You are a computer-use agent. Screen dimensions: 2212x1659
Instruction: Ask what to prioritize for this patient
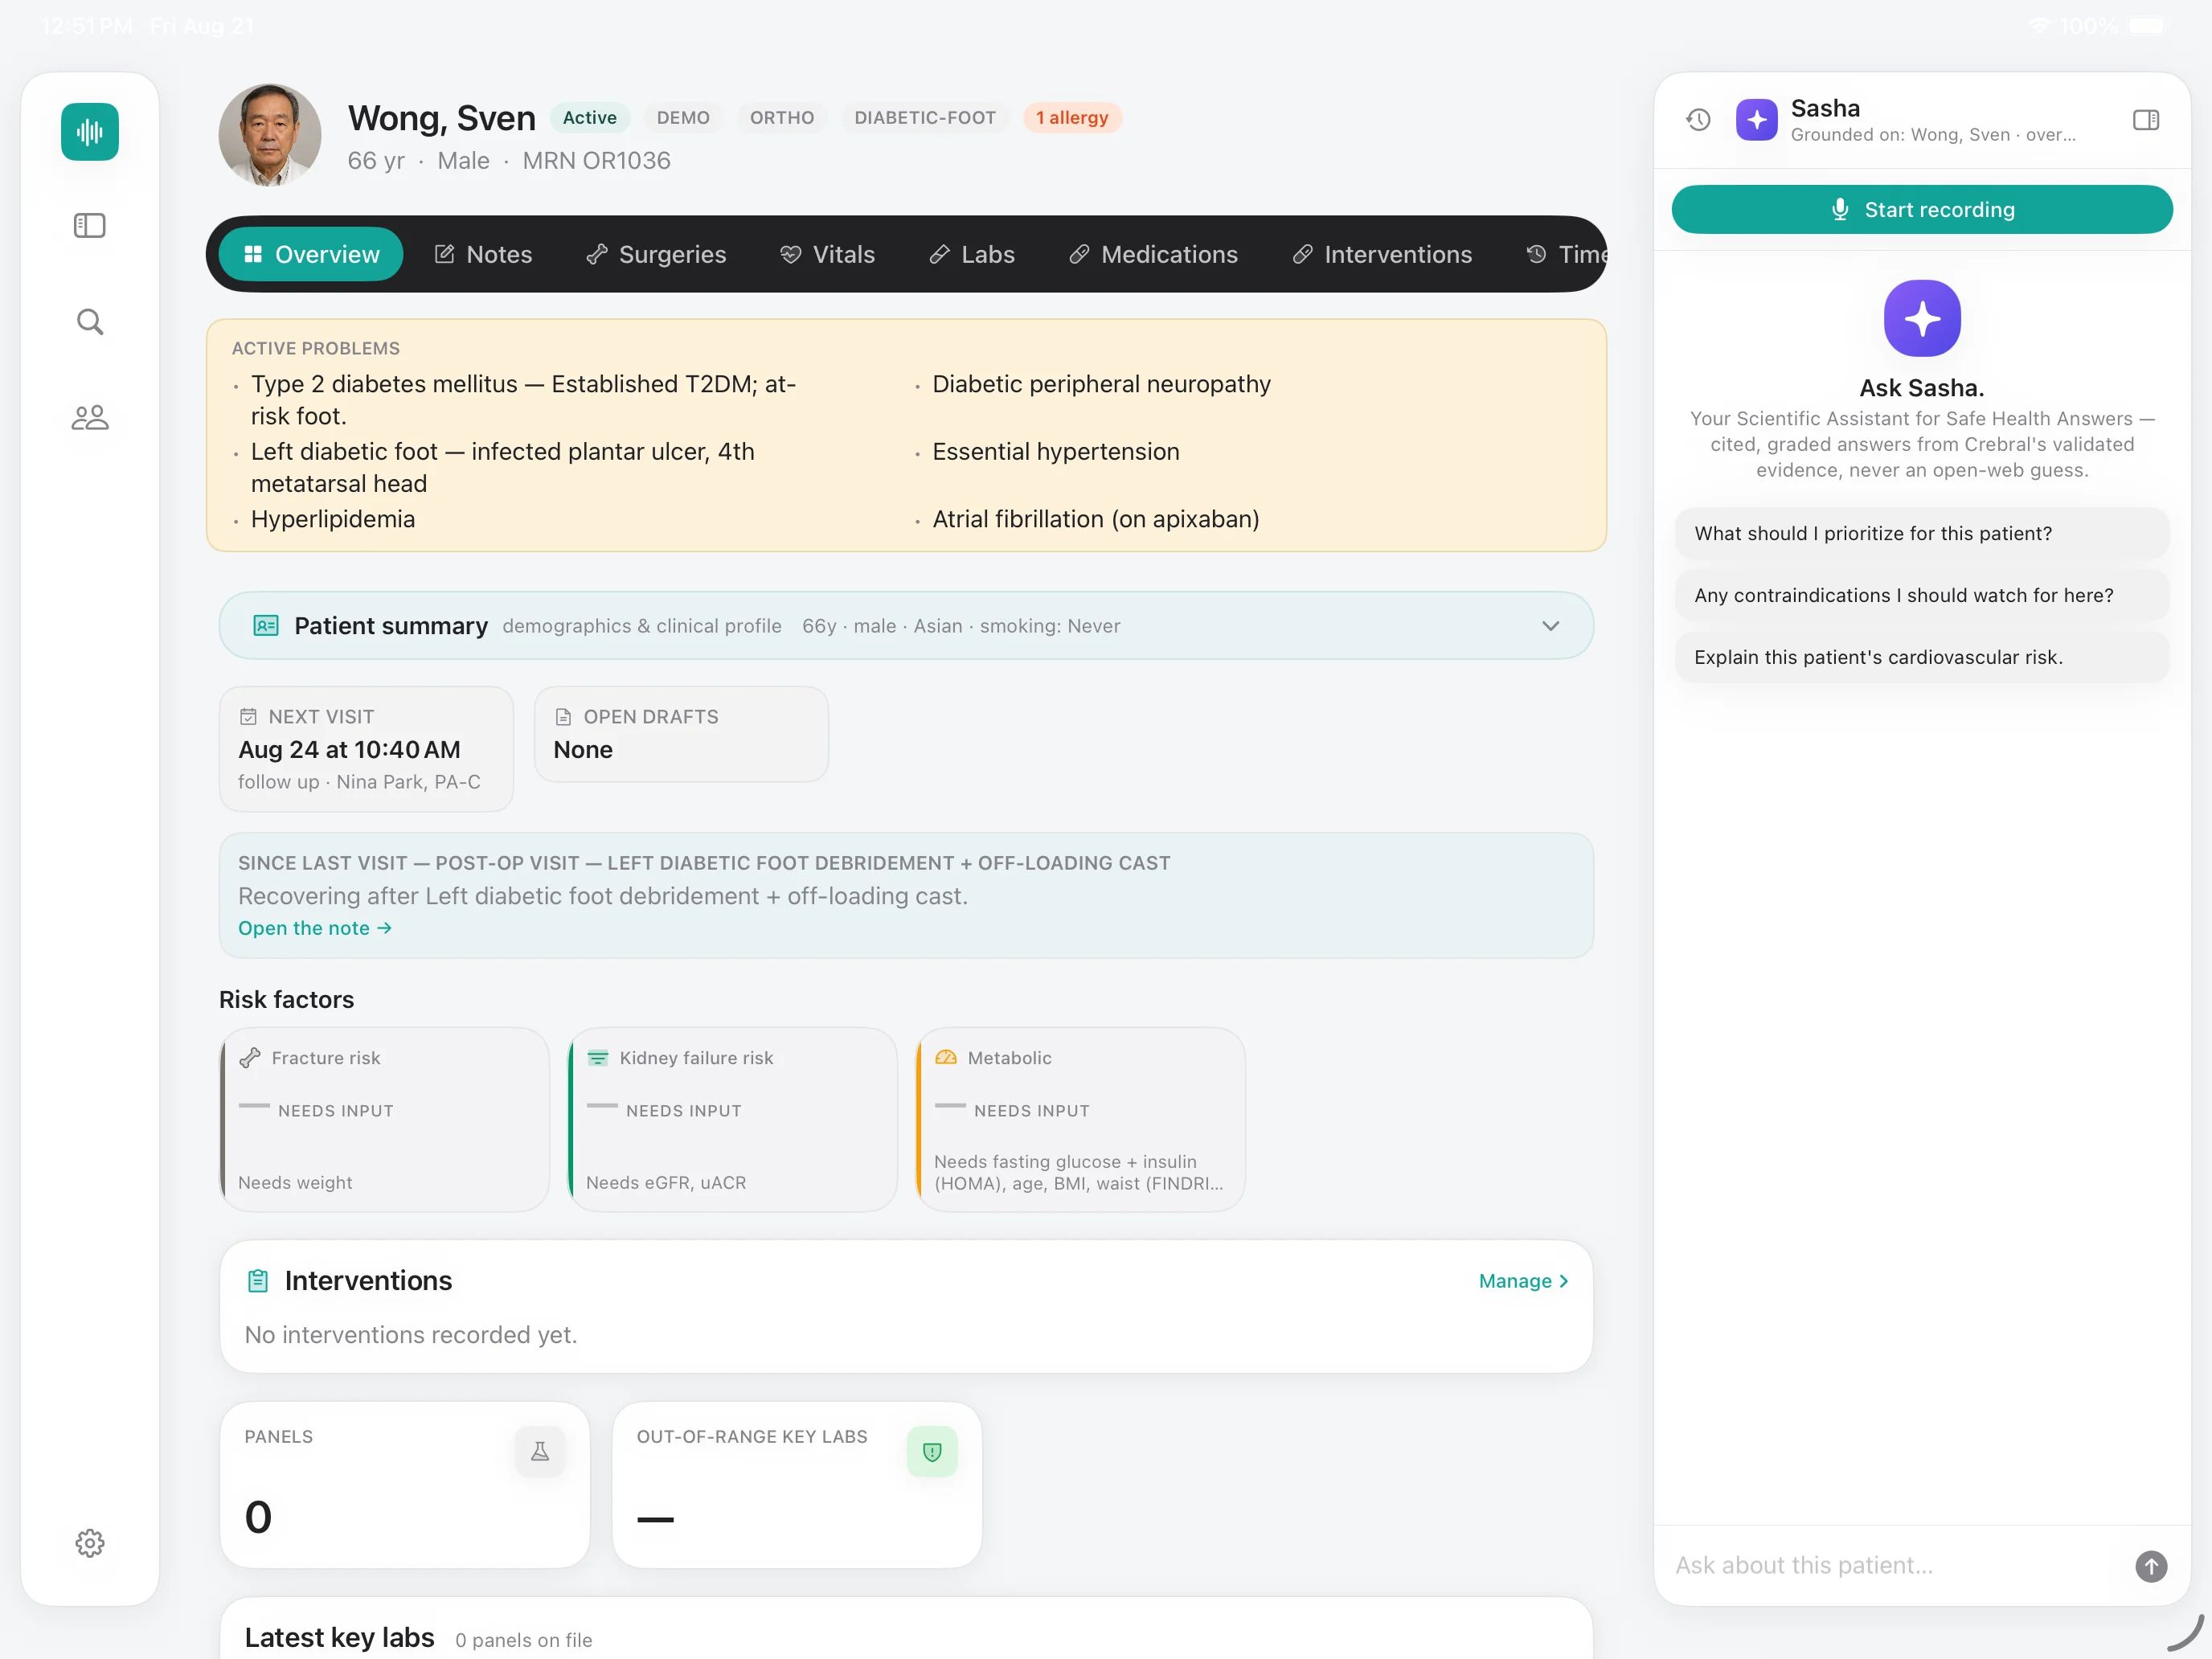click(1922, 533)
